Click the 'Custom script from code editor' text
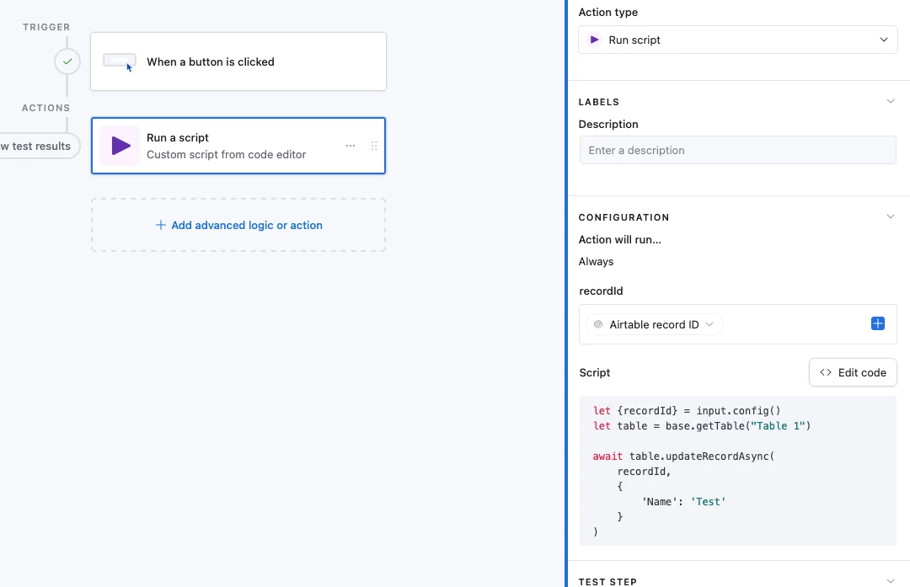Screen dimensions: 910x587 [x=227, y=155]
